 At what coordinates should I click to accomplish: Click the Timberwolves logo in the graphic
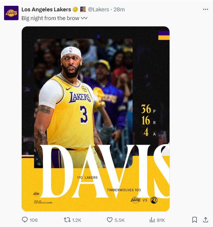[x=154, y=200]
